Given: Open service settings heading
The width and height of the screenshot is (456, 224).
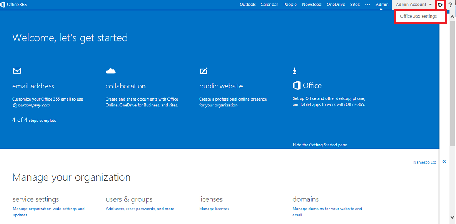Looking at the screenshot, I should click(x=36, y=199).
